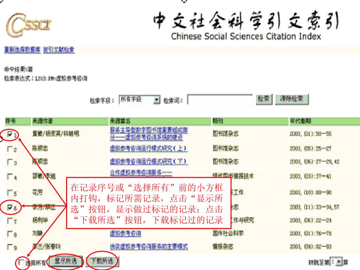360x270 pixels.
Task: Enable the 选择所有 select-all checkbox
Action: coord(21,262)
